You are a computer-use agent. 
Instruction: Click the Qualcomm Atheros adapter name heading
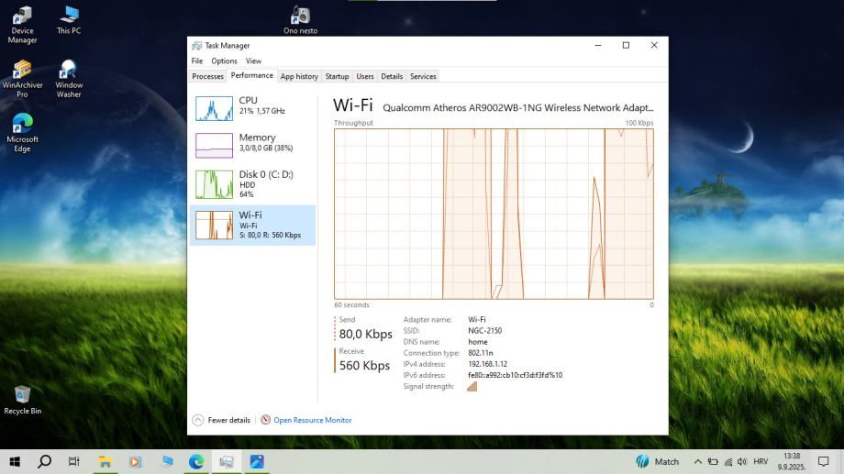click(517, 107)
